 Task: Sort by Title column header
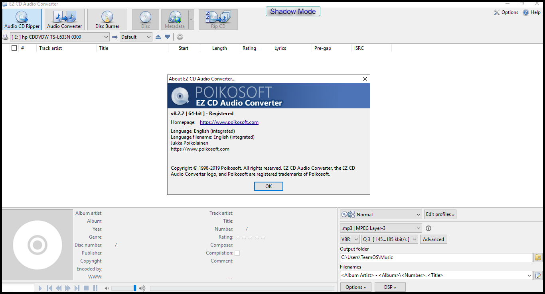click(x=132, y=48)
